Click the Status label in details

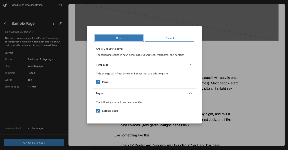point(8,60)
